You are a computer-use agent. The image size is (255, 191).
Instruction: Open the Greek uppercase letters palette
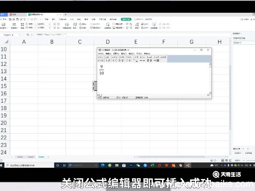[x=163, y=57]
